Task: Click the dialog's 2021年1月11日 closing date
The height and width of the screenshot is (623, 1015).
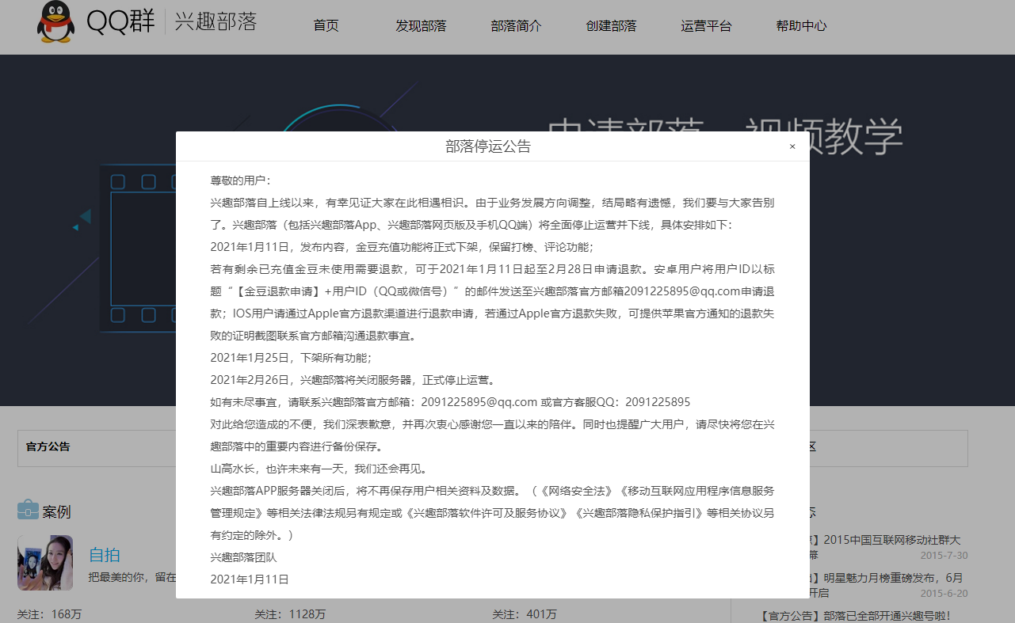Action: [x=250, y=579]
